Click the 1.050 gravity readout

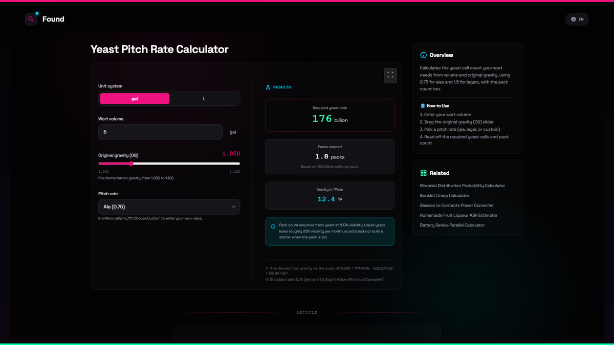[x=231, y=153]
